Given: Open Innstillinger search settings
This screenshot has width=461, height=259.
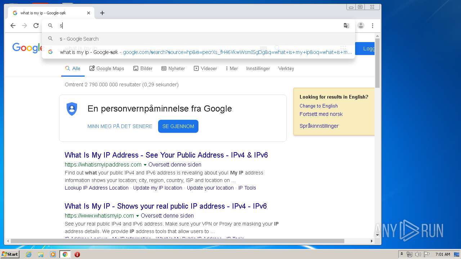Looking at the screenshot, I should click(258, 68).
